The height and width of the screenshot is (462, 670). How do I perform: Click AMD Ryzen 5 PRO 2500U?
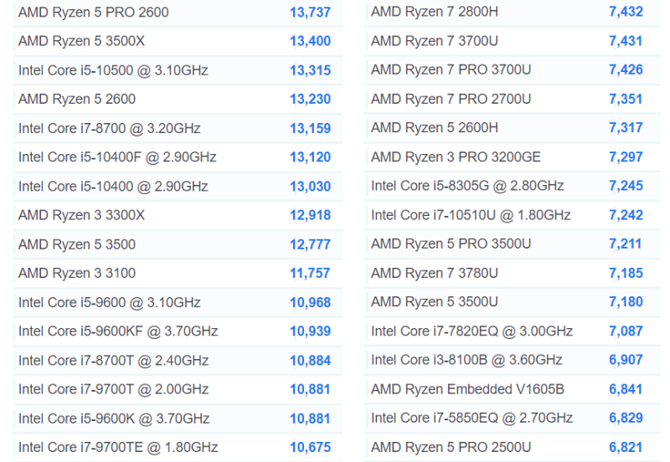tap(451, 448)
